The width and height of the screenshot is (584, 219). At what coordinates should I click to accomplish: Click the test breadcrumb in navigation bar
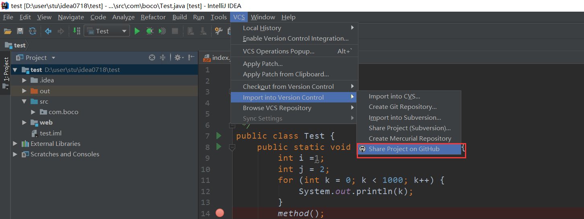point(15,45)
